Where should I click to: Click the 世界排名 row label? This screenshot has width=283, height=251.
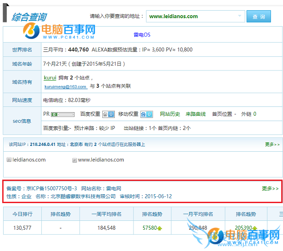click(x=22, y=50)
